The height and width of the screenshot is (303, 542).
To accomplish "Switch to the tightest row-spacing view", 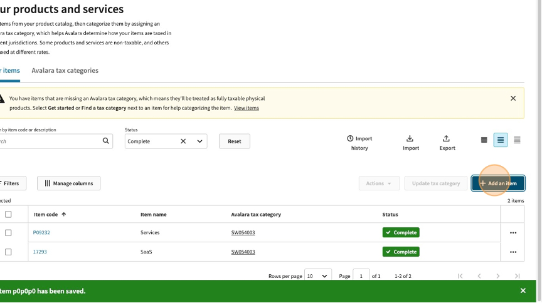I will click(x=517, y=140).
